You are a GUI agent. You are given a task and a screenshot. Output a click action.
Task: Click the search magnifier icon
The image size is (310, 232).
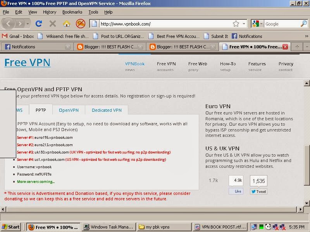click(304, 24)
